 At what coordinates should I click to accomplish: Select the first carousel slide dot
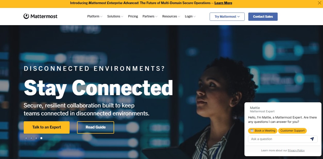point(26,138)
